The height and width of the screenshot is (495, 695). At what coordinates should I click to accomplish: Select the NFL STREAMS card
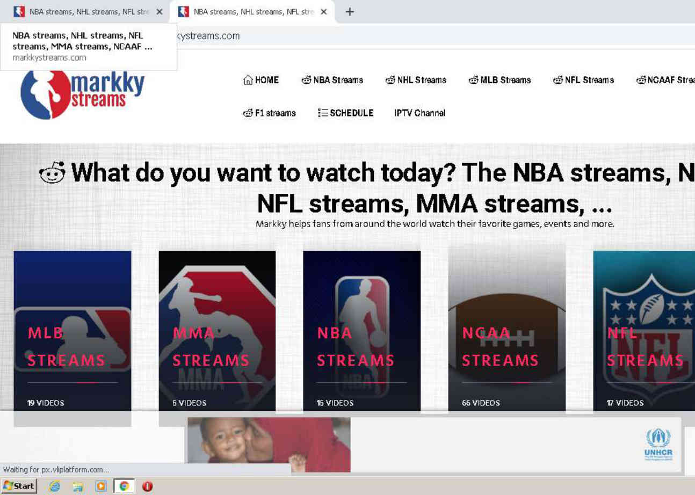click(644, 331)
